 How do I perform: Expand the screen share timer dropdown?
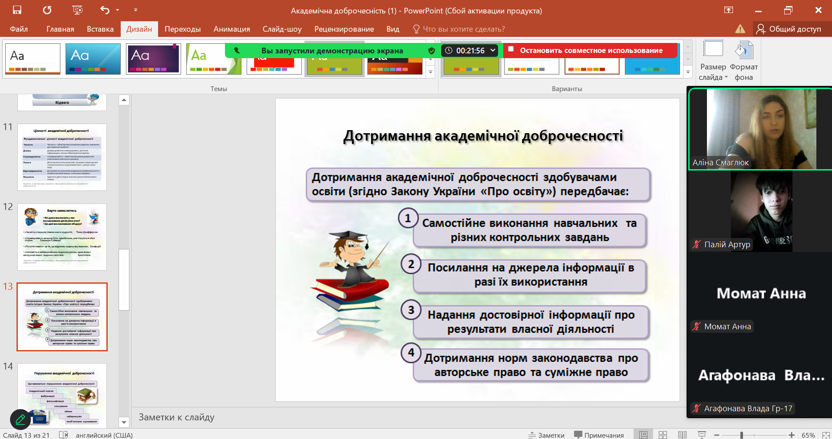(493, 50)
